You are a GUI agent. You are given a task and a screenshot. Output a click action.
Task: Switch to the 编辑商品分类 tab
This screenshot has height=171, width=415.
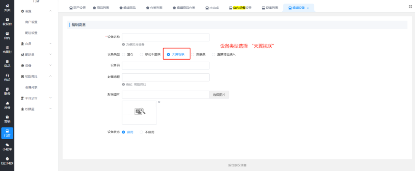coord(184,8)
